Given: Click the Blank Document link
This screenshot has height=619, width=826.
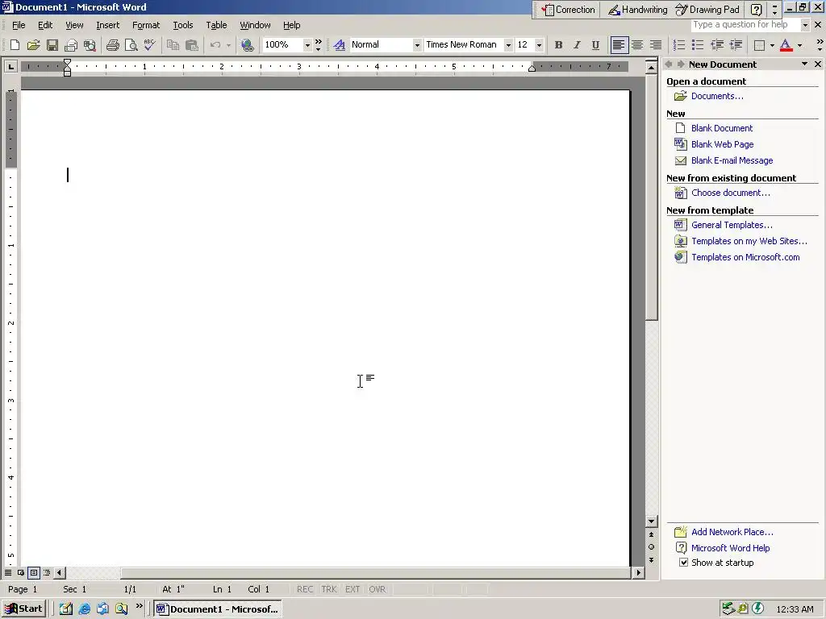Looking at the screenshot, I should click(x=722, y=128).
